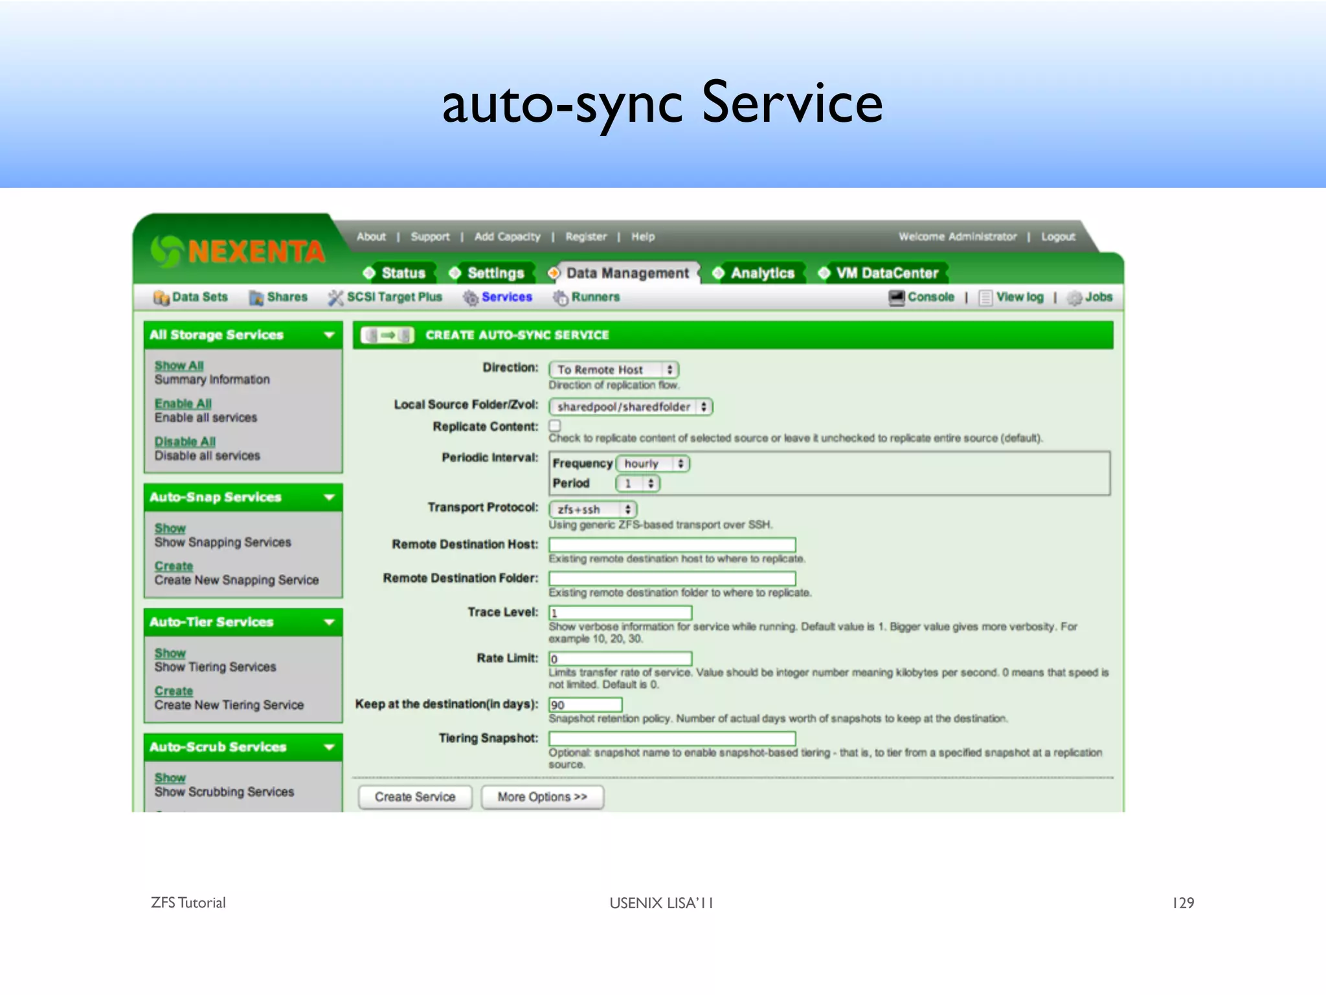Open the View log link
Image resolution: width=1326 pixels, height=995 pixels.
click(x=1020, y=297)
